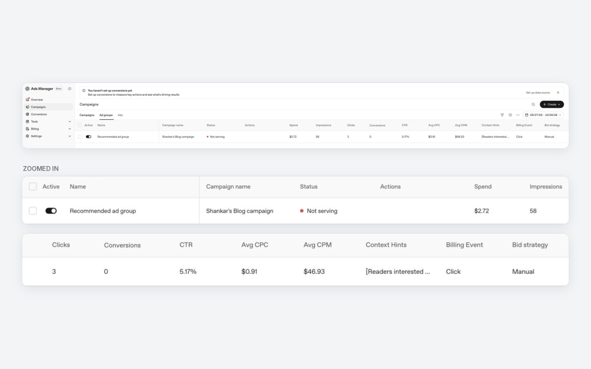Click the Beta badge next to Ads Manager
Image resolution: width=591 pixels, height=369 pixels.
pos(59,89)
